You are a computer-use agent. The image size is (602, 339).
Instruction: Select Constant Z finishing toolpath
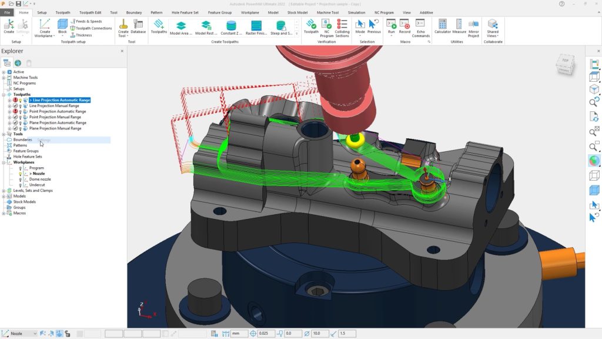(x=231, y=28)
